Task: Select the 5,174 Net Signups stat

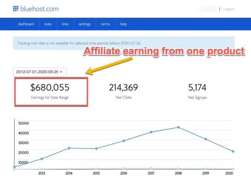Action: click(x=197, y=88)
